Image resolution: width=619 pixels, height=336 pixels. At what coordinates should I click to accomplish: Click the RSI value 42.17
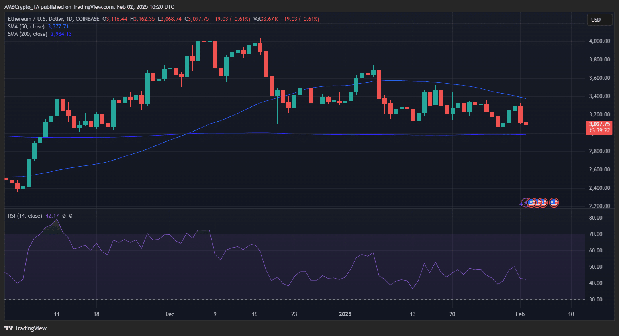[52, 216]
